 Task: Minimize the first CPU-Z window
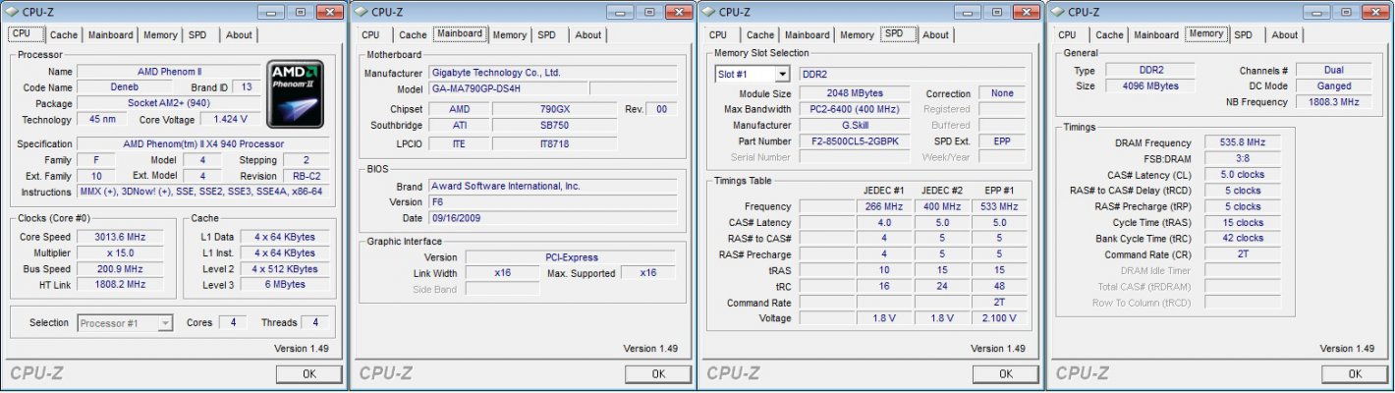tap(271, 11)
